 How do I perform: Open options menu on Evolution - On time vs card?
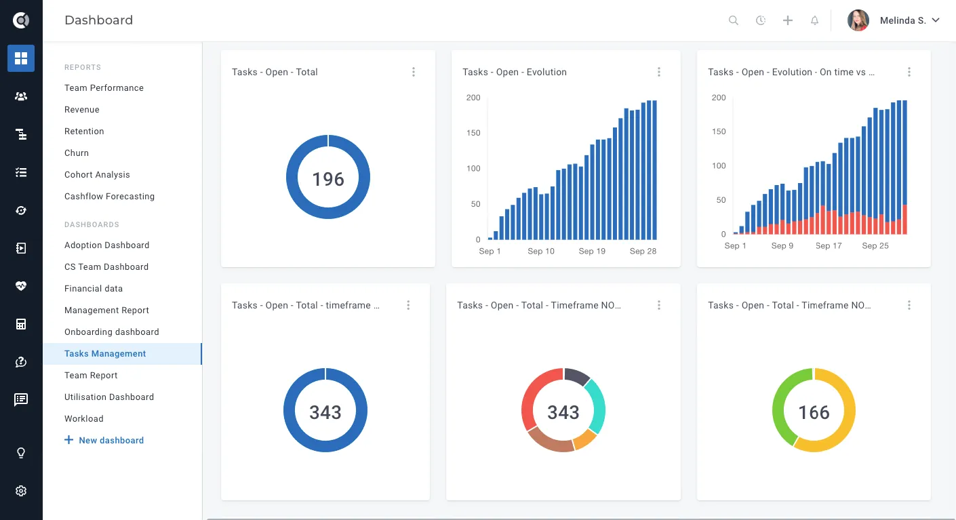coord(909,72)
